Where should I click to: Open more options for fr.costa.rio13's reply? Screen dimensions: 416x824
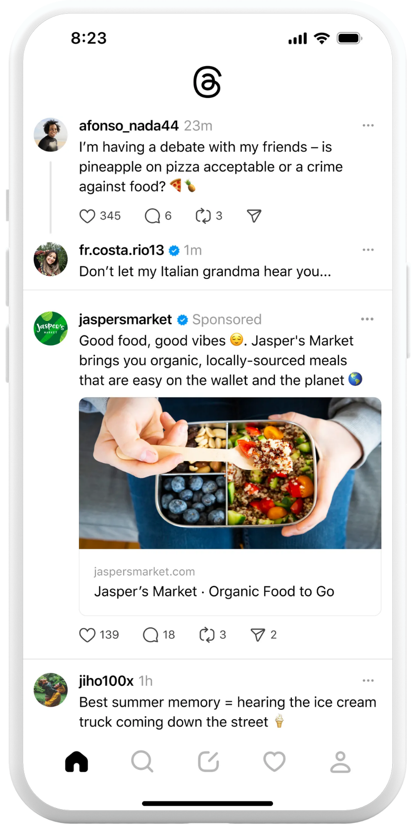click(368, 250)
